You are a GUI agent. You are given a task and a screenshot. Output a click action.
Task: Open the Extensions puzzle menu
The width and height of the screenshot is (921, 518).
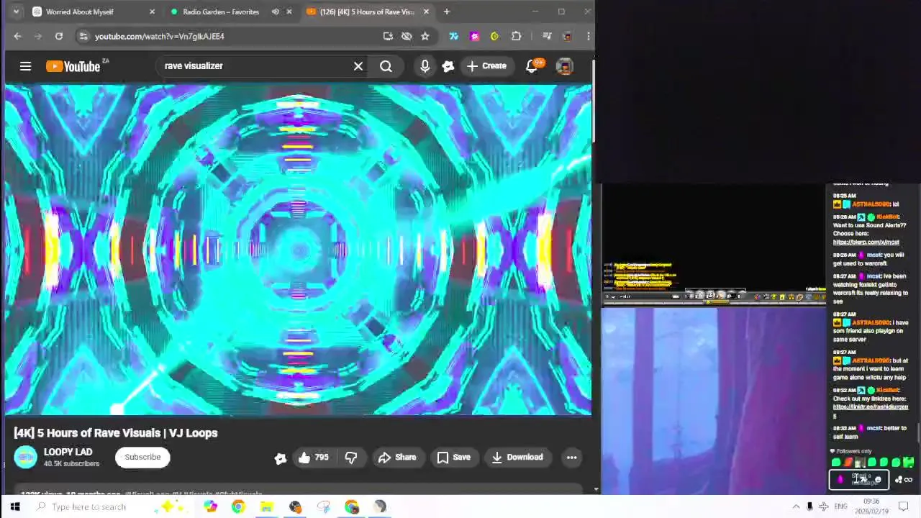click(x=516, y=36)
